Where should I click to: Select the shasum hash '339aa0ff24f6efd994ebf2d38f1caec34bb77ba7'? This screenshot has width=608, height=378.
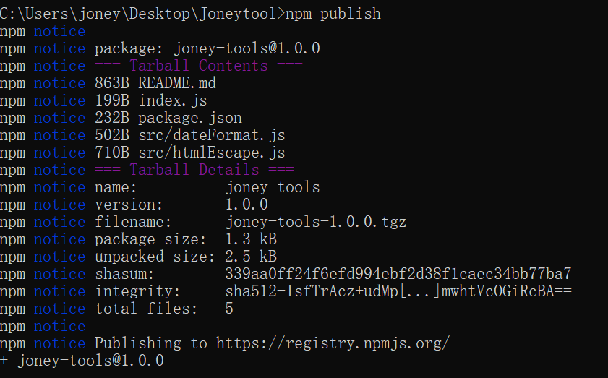tap(398, 274)
